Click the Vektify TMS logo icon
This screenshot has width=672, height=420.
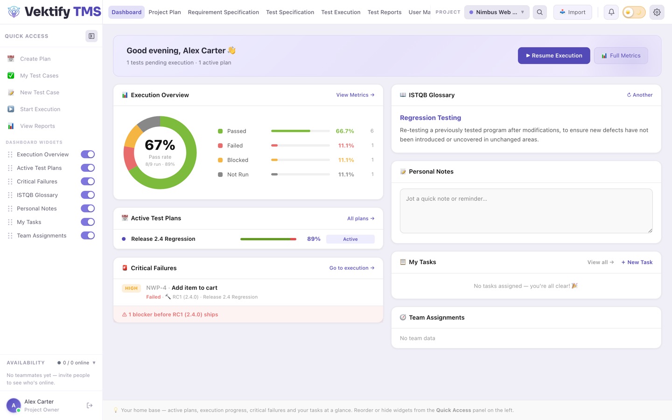pyautogui.click(x=14, y=12)
